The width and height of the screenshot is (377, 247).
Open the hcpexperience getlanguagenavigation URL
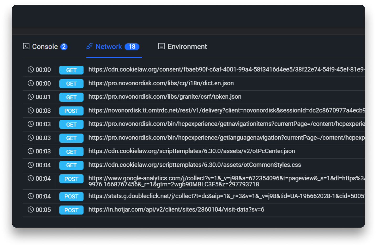(x=227, y=137)
